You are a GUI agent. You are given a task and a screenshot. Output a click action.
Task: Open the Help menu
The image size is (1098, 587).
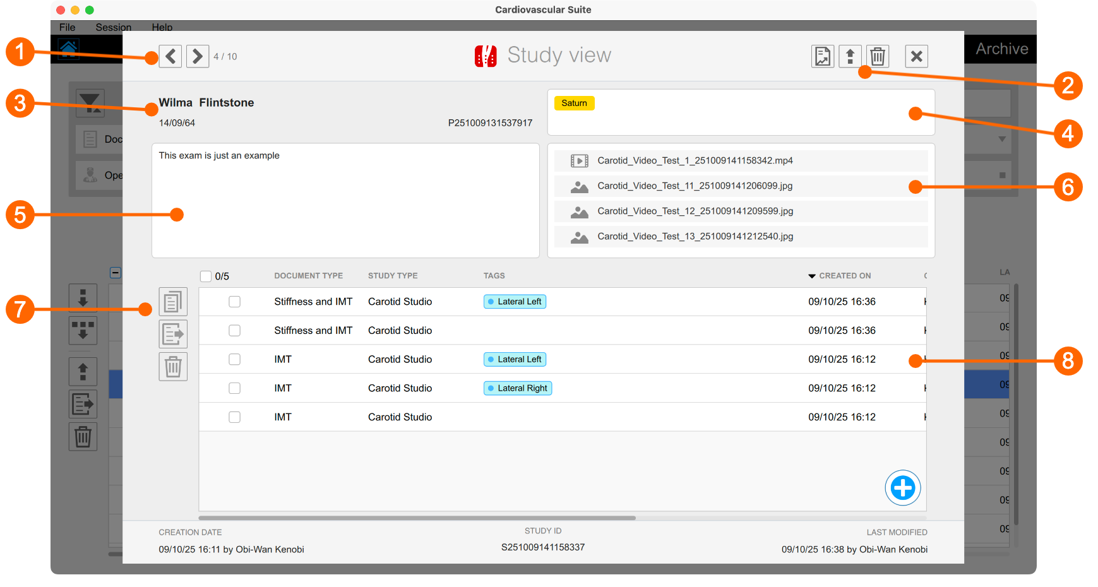tap(162, 27)
